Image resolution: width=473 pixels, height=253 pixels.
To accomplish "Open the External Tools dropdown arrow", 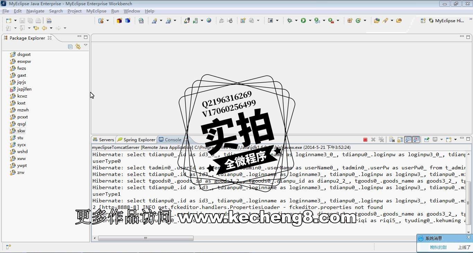I will [x=338, y=20].
